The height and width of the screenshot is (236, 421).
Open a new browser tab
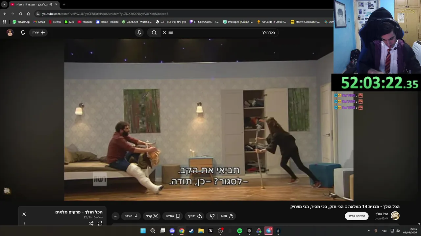[64, 4]
